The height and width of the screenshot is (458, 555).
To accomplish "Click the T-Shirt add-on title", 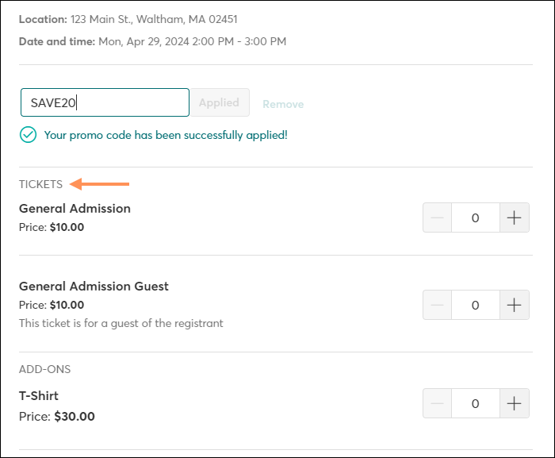I will tap(39, 395).
